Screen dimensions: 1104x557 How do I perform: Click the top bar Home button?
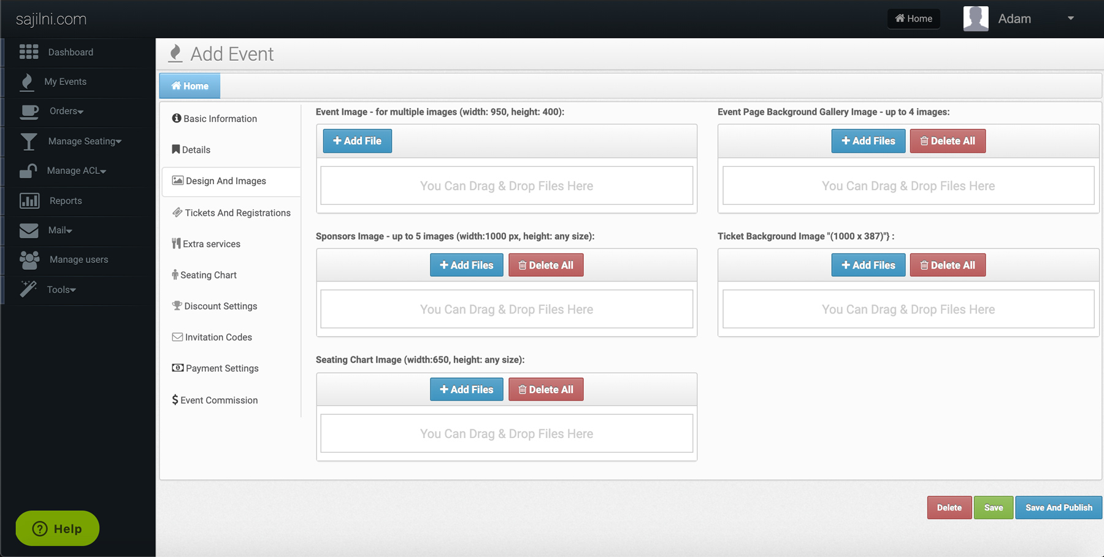pyautogui.click(x=913, y=18)
